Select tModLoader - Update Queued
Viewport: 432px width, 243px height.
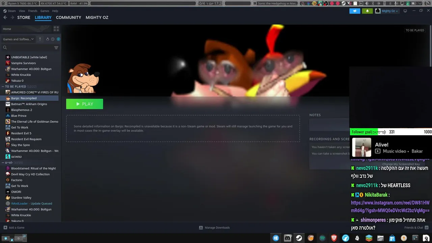click(31, 204)
